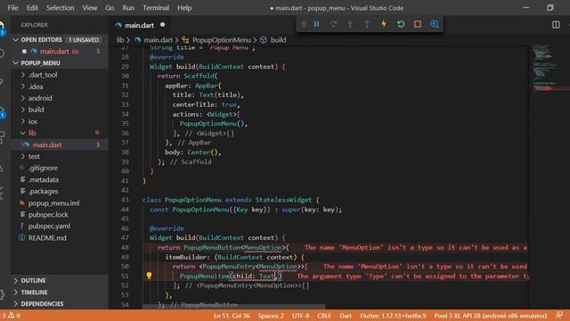The image size is (570, 321).
Task: Step out in debug toolbar
Action: [367, 24]
